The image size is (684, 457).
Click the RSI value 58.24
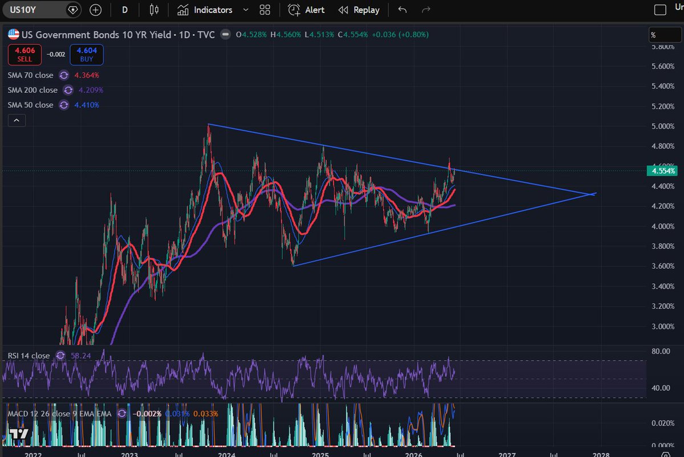[x=80, y=356]
